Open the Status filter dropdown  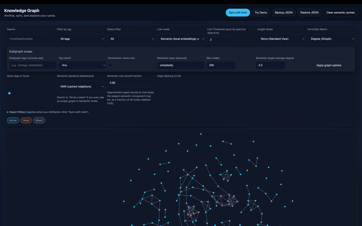[131, 39]
